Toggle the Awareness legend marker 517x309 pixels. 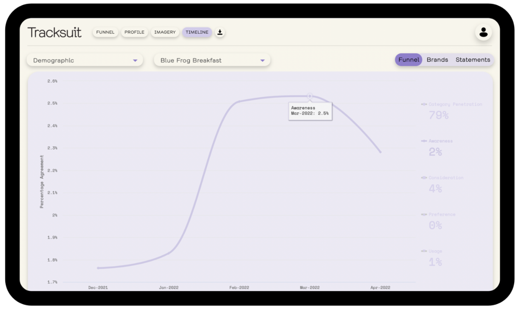[x=424, y=141]
